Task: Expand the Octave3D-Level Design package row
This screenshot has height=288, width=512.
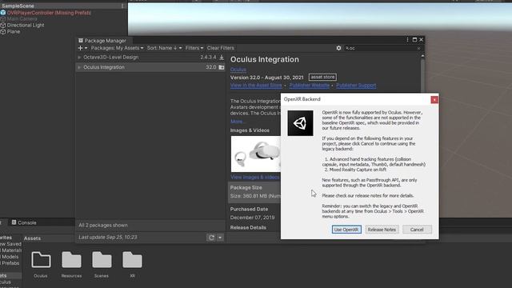Action: (x=79, y=57)
